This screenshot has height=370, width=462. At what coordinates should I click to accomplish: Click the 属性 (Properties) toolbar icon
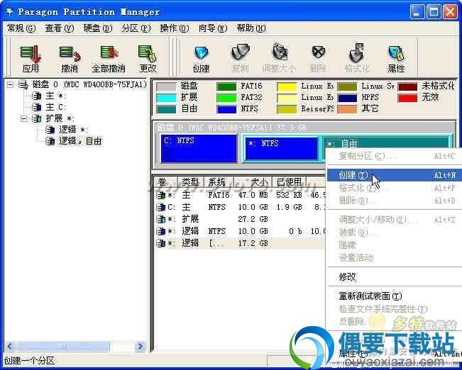pyautogui.click(x=396, y=54)
